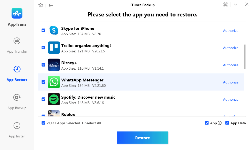Click the app list vertical scrollbar

245,57
